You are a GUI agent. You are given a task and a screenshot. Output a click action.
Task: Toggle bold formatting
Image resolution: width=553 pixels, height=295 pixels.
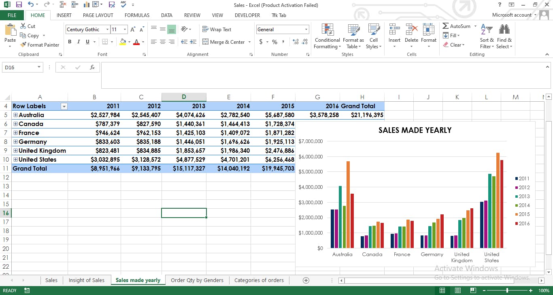(70, 42)
